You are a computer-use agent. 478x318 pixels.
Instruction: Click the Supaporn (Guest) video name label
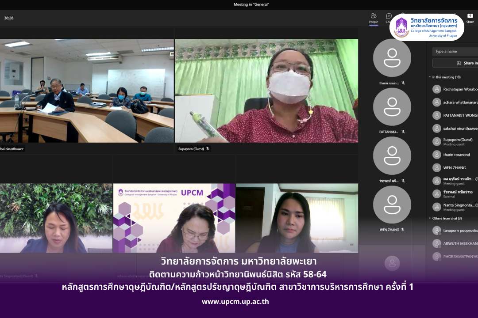point(191,149)
